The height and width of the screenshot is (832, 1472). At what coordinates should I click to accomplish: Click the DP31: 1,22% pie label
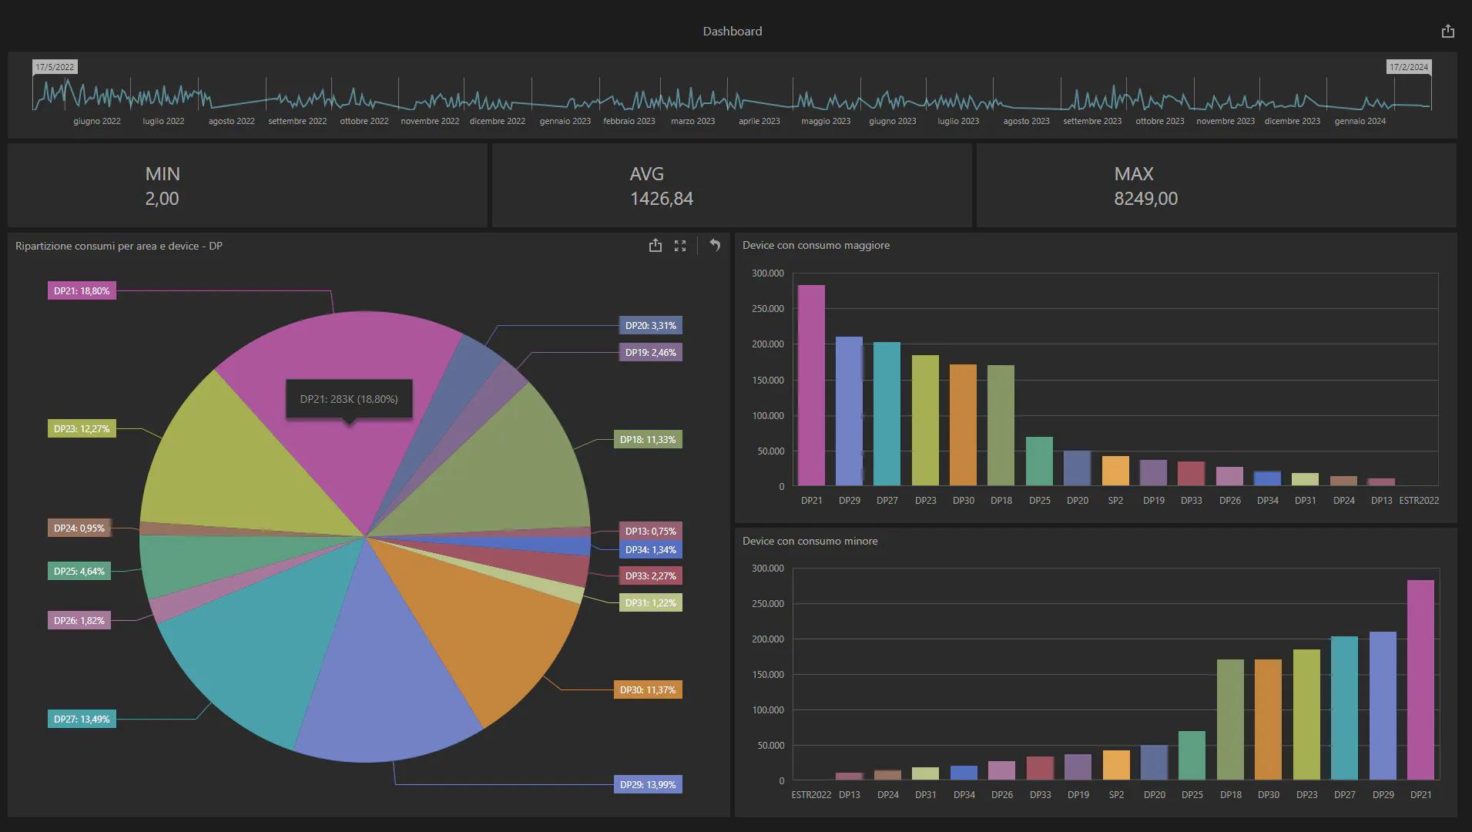tap(651, 602)
